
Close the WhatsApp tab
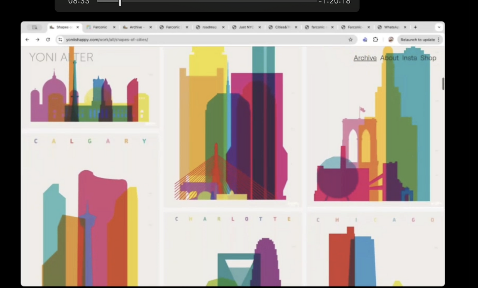pyautogui.click(x=405, y=27)
